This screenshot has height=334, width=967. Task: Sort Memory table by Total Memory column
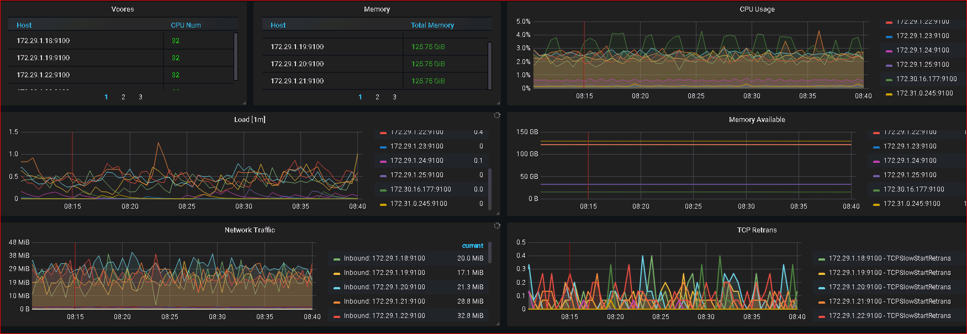432,25
